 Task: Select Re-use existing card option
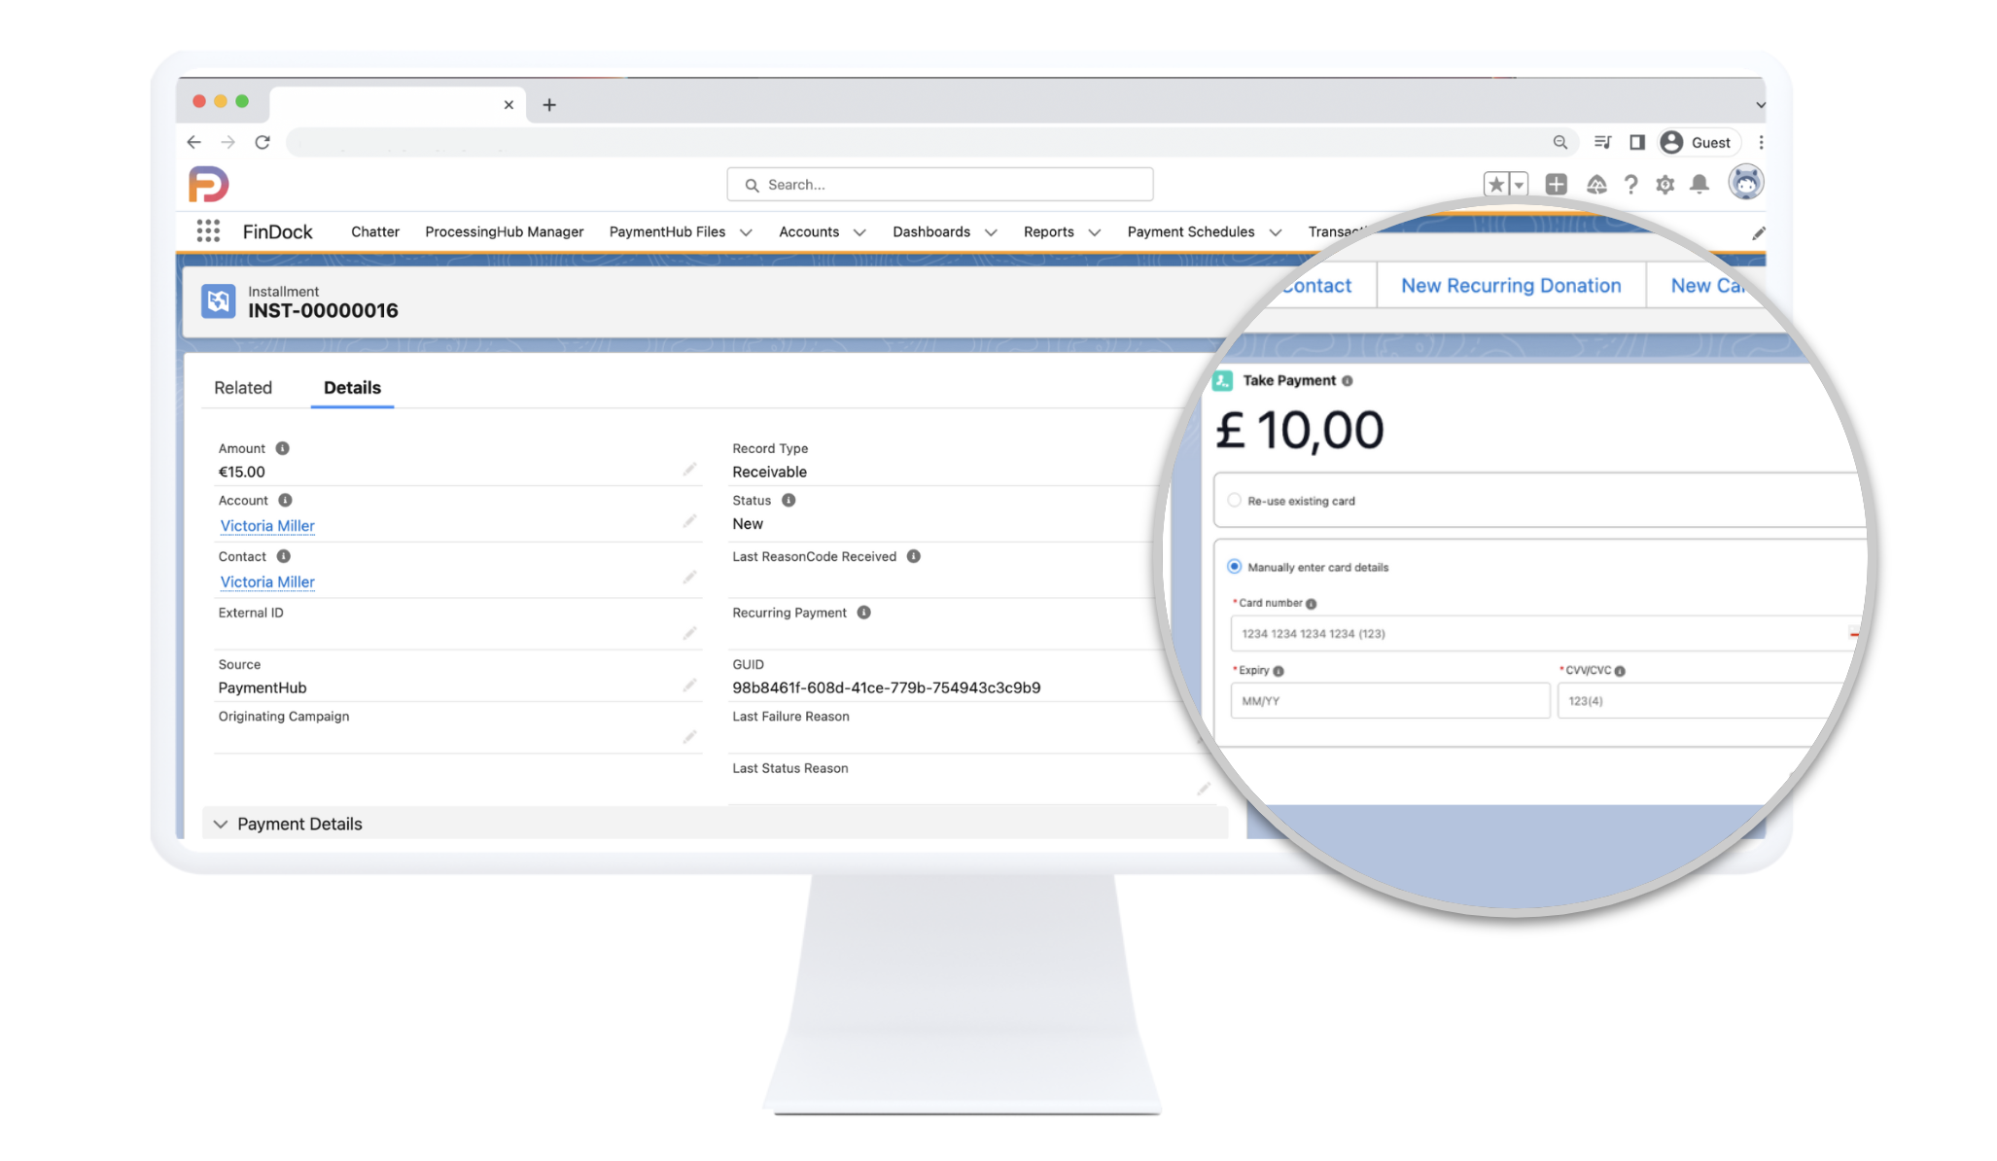pos(1234,500)
